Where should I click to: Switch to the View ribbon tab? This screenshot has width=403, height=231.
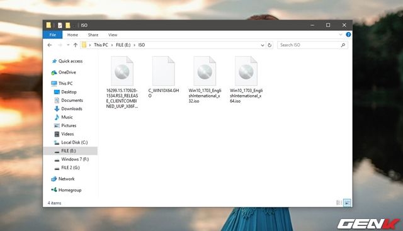click(113, 35)
